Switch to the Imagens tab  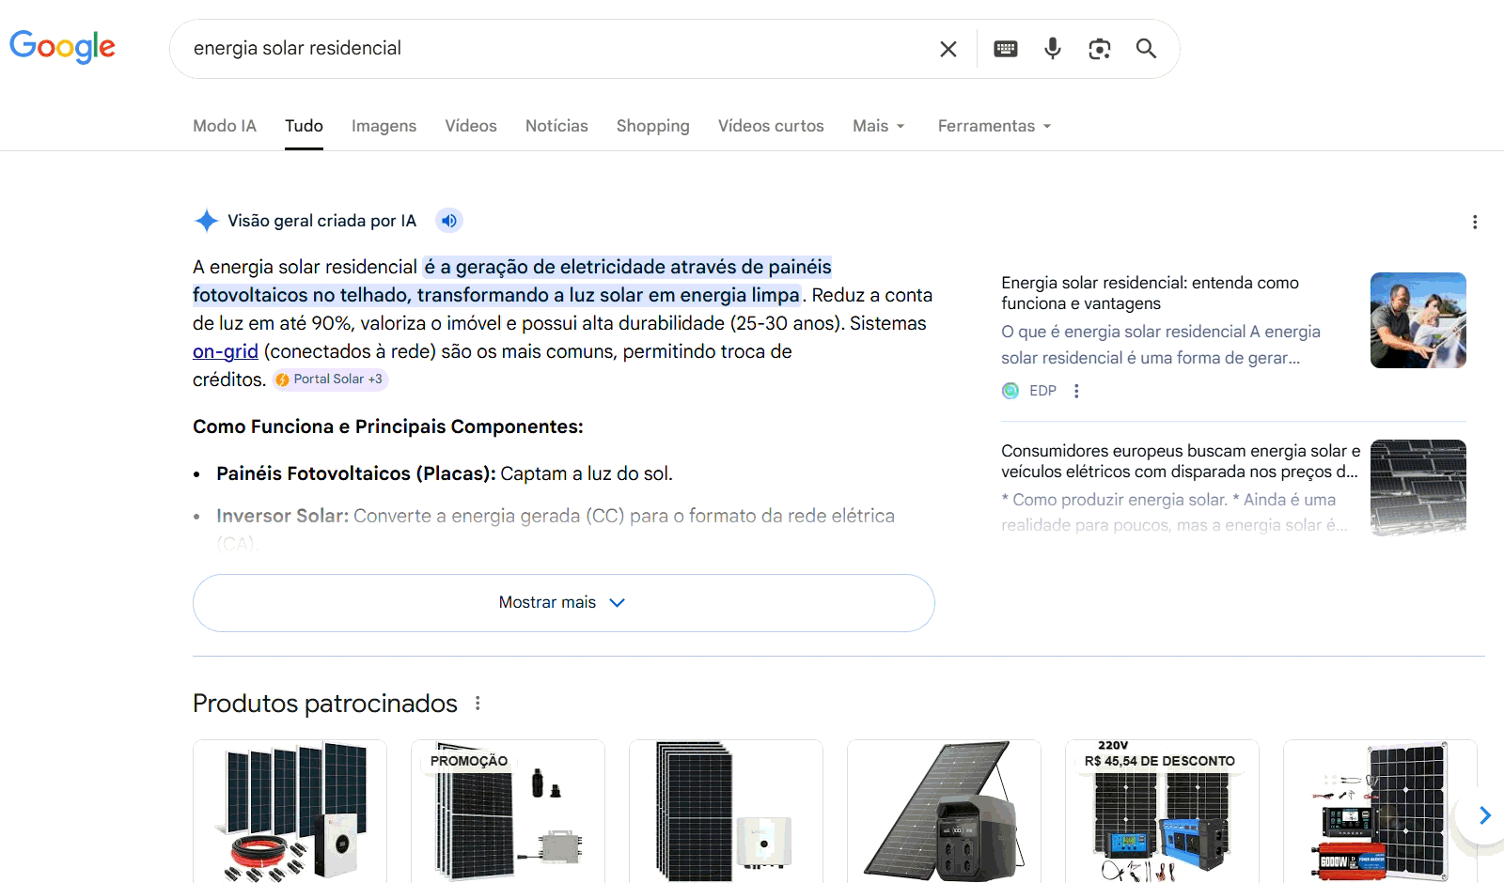click(384, 125)
